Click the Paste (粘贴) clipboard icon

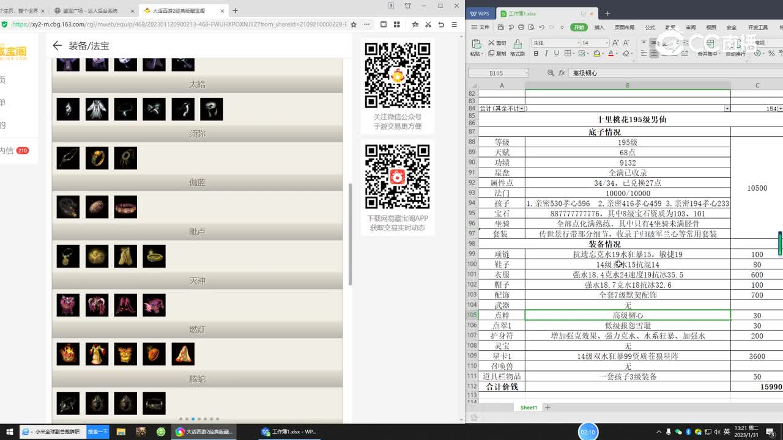476,44
